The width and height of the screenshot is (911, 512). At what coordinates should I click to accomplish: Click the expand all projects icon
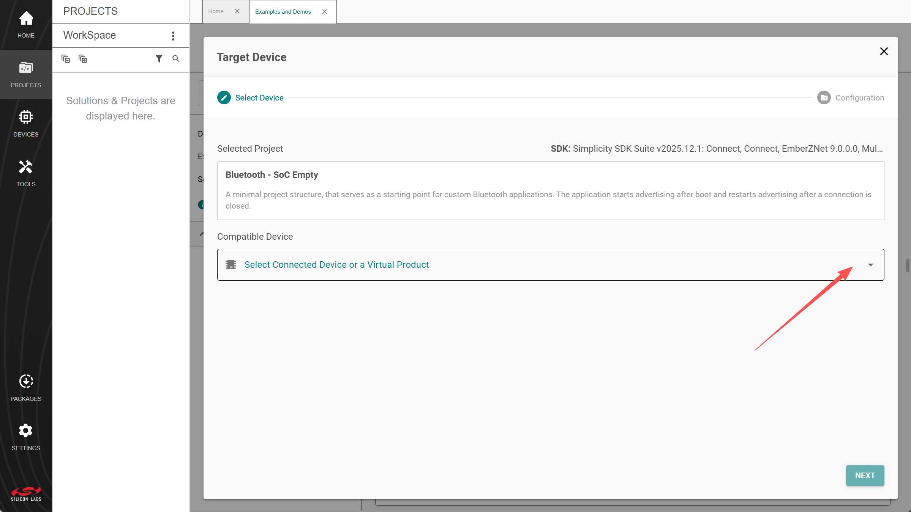[x=82, y=59]
